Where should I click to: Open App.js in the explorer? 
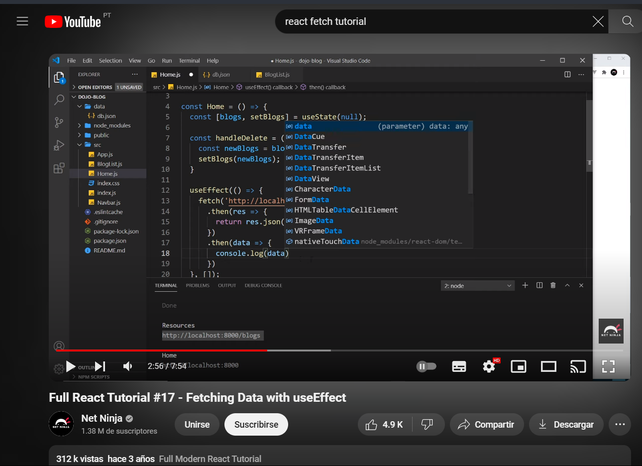(105, 154)
